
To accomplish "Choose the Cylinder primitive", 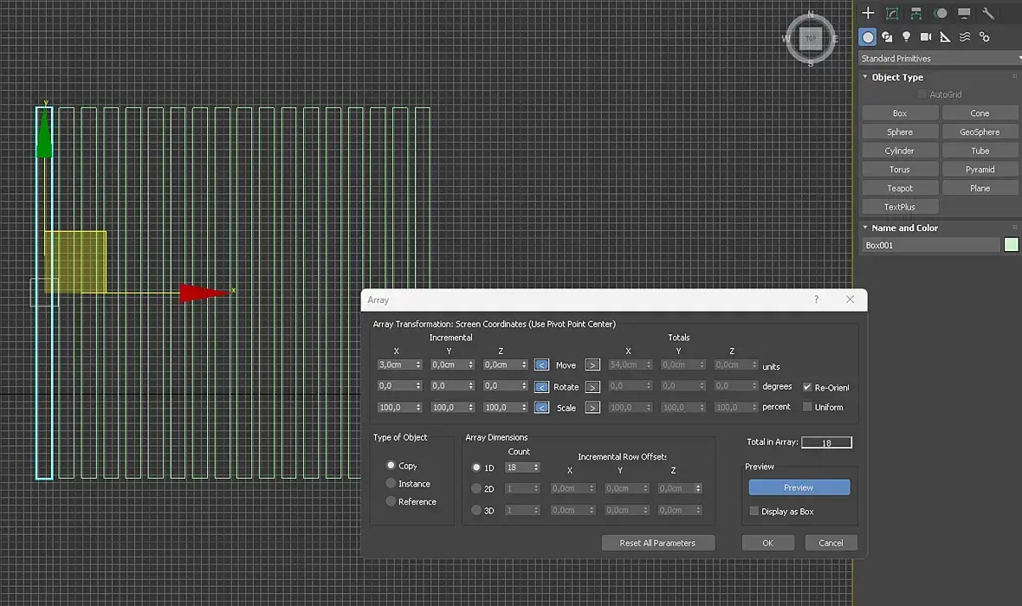I will tap(900, 151).
